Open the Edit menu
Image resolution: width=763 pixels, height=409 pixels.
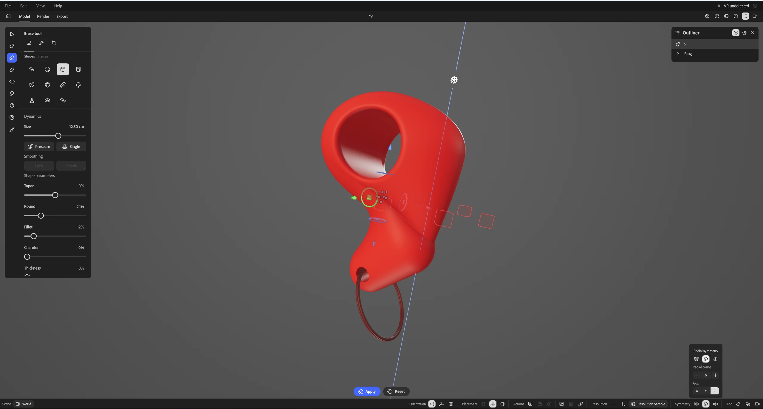(x=23, y=6)
